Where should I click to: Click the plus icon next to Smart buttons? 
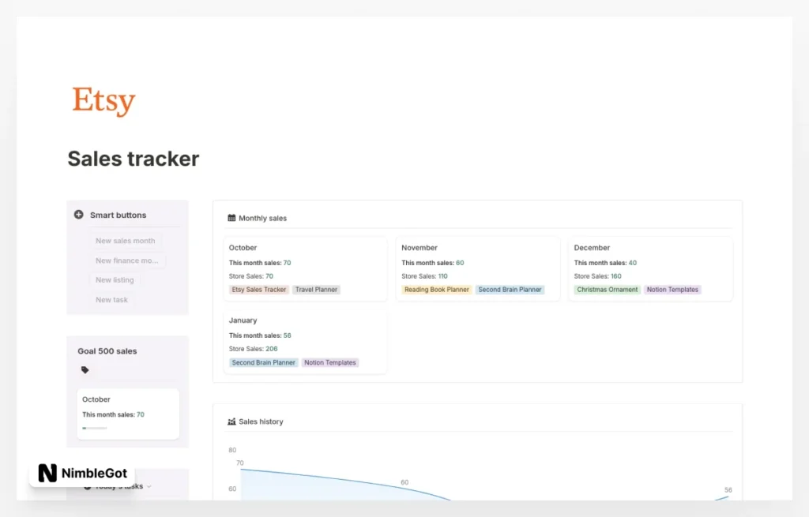(78, 214)
